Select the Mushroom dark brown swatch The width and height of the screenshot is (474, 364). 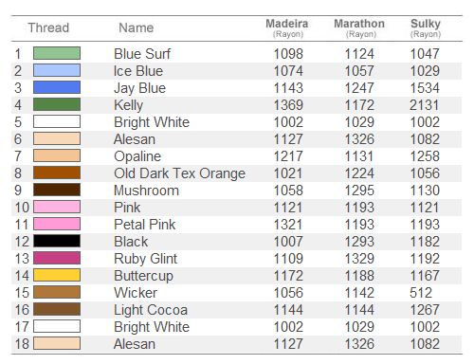(x=57, y=190)
